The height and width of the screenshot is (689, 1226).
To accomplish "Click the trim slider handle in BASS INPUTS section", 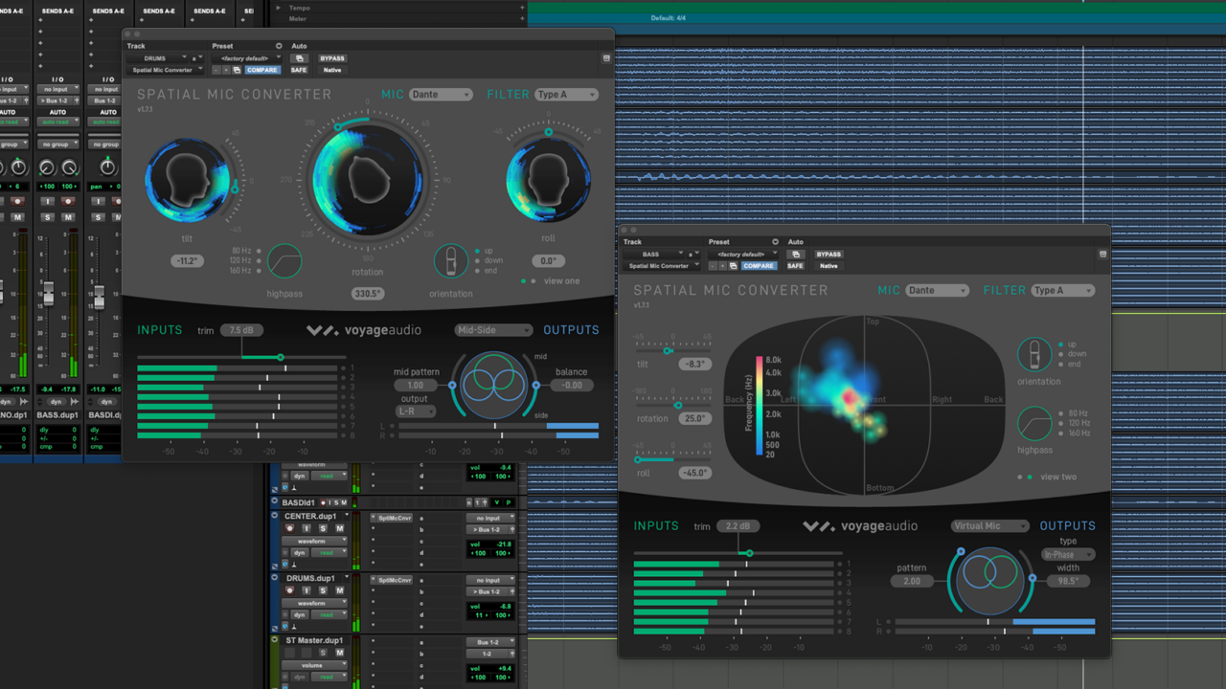I will click(x=748, y=553).
